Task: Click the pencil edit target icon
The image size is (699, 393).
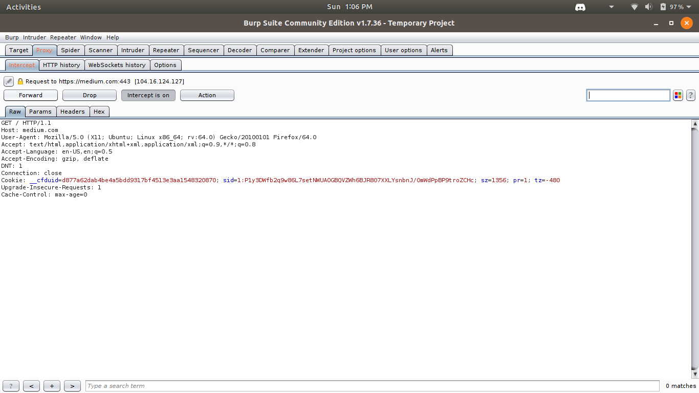Action: pos(9,81)
